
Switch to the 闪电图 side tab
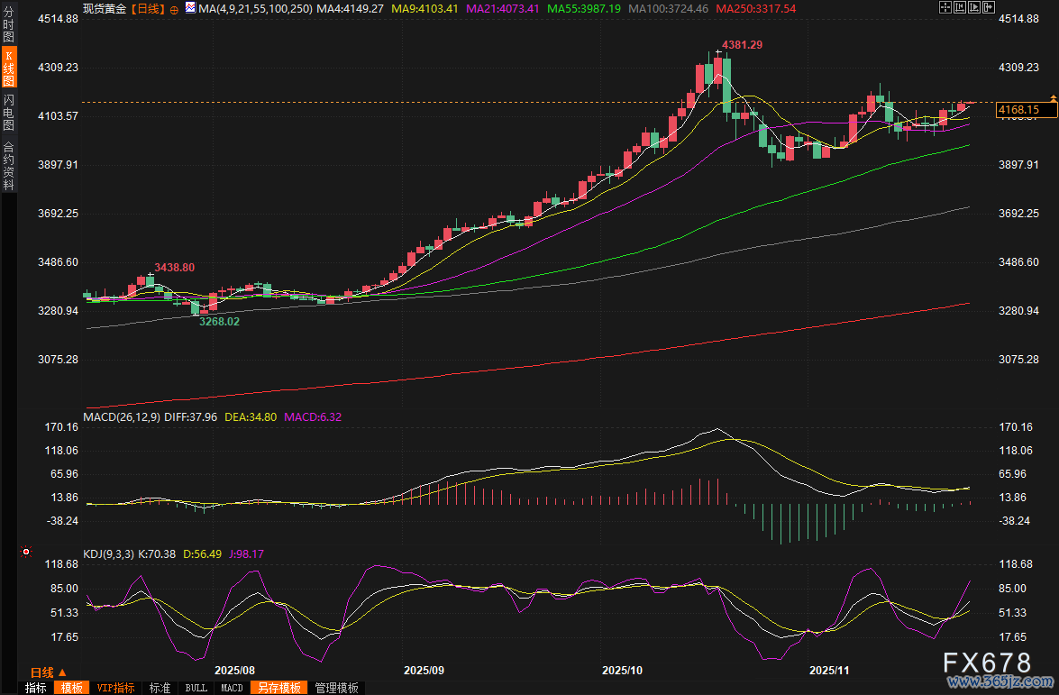[9, 113]
